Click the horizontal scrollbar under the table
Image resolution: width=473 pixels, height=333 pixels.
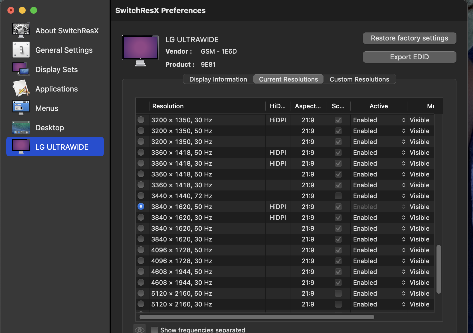coord(257,317)
